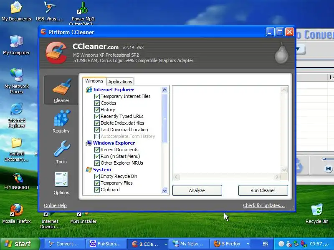
Task: Click the CCleaner title bar icon
Action: (43, 32)
